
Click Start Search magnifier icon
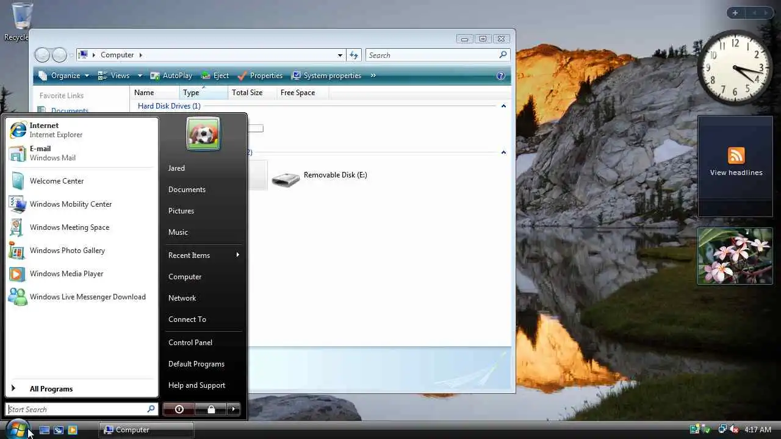tap(151, 409)
